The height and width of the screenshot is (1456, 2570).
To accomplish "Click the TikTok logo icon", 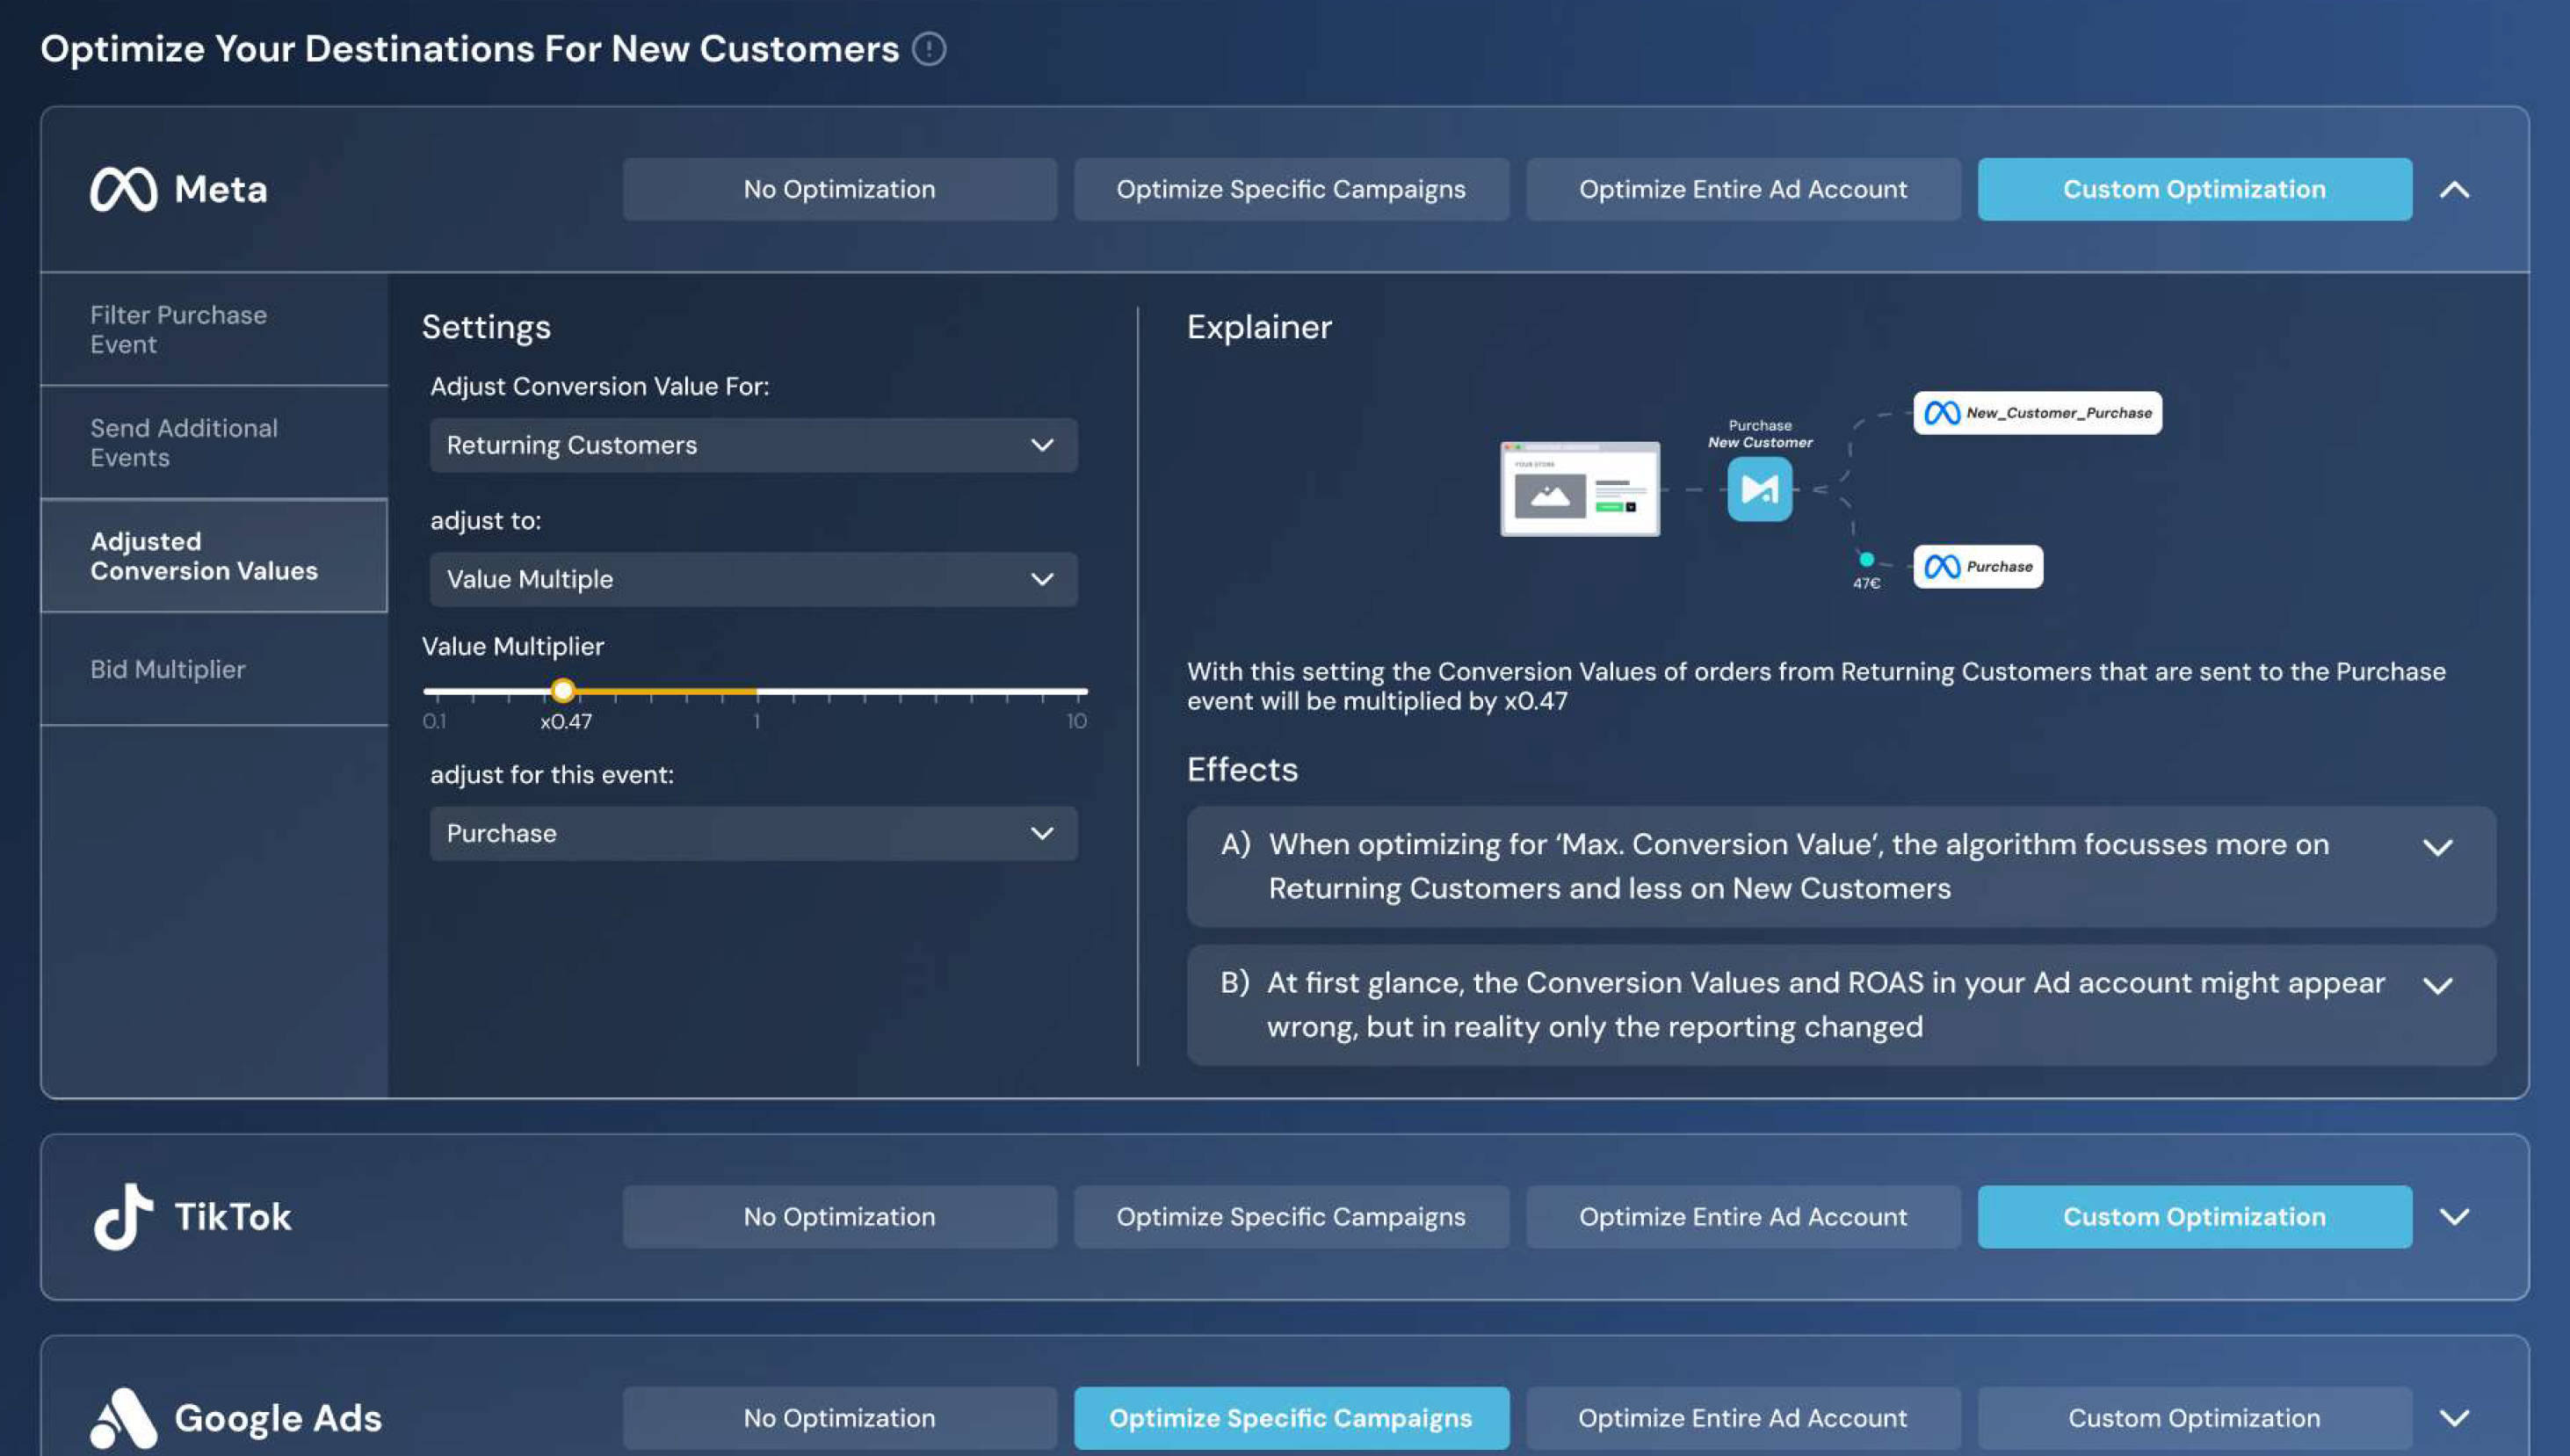I will (x=124, y=1216).
